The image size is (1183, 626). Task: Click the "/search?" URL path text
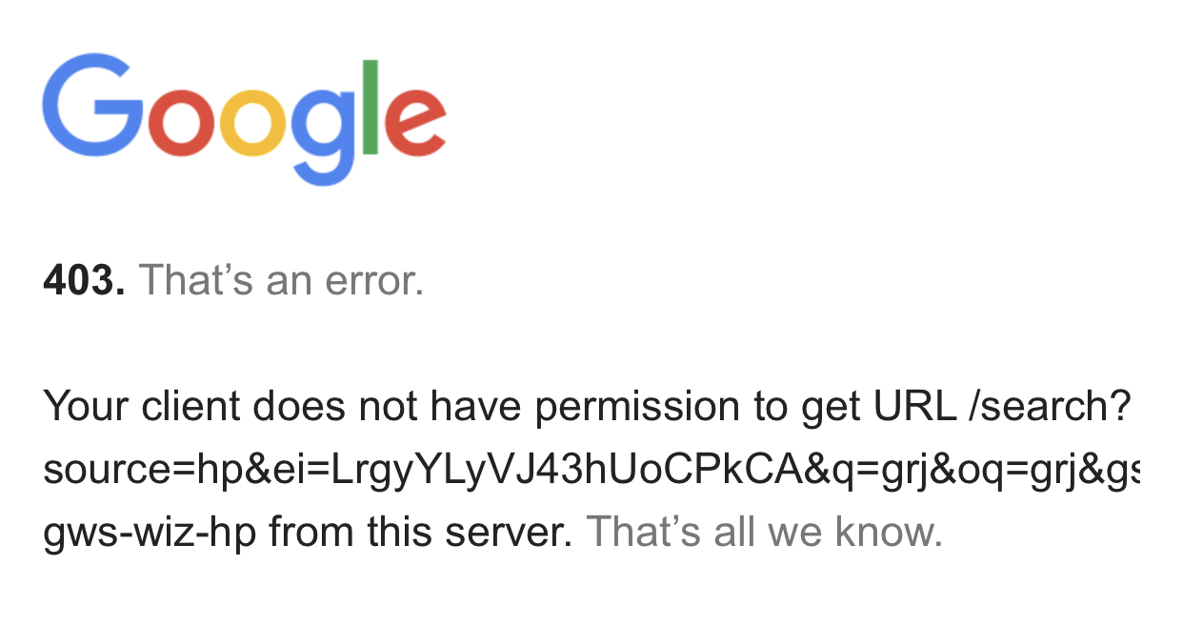[x=1049, y=408]
